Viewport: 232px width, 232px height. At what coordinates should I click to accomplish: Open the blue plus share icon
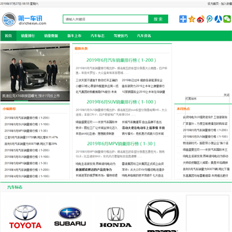coord(183,19)
